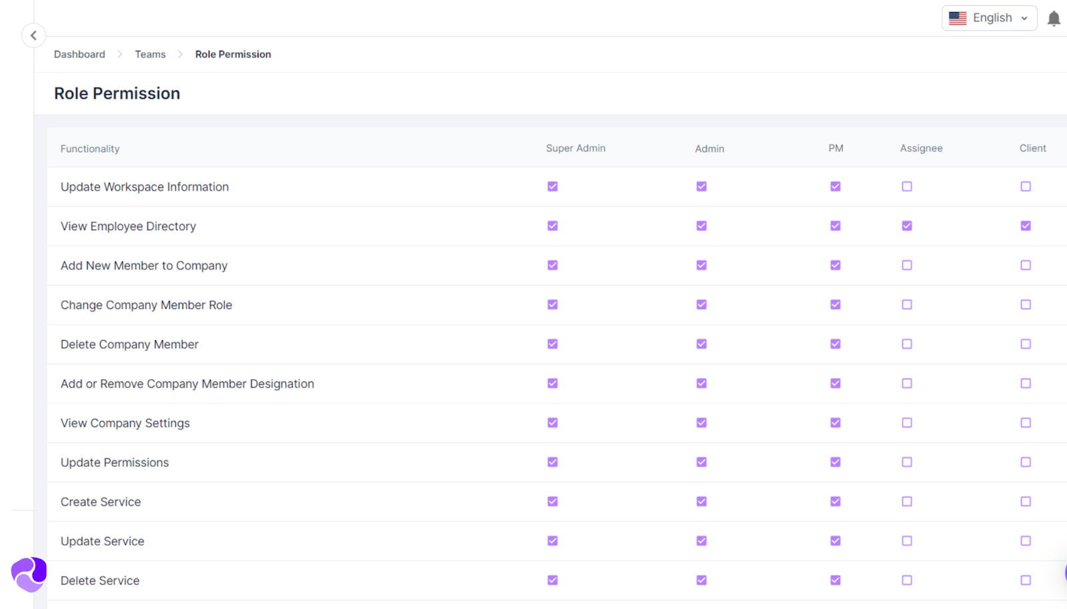Screen dimensions: 1067x609
Task: Open the English language dropdown
Action: pyautogui.click(x=992, y=18)
